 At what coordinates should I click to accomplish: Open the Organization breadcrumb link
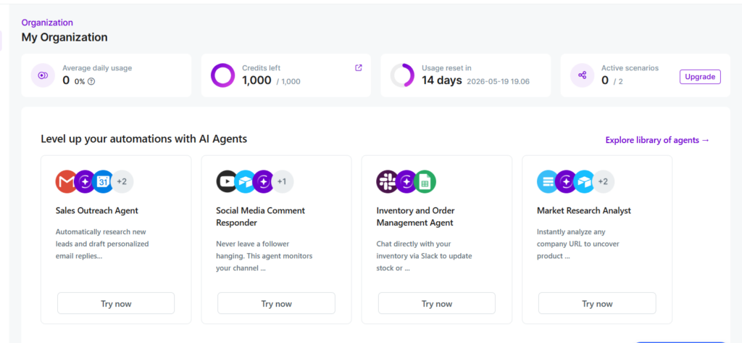(x=47, y=22)
